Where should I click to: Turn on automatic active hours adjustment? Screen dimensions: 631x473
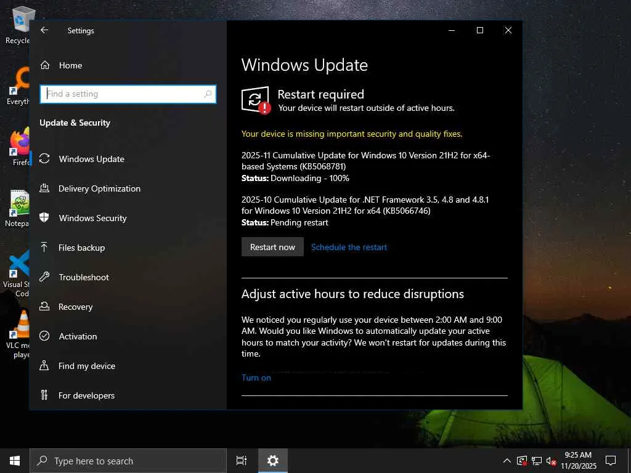pyautogui.click(x=256, y=378)
